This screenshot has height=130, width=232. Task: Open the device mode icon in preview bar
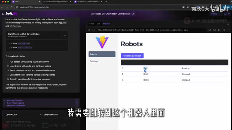[x=210, y=30]
